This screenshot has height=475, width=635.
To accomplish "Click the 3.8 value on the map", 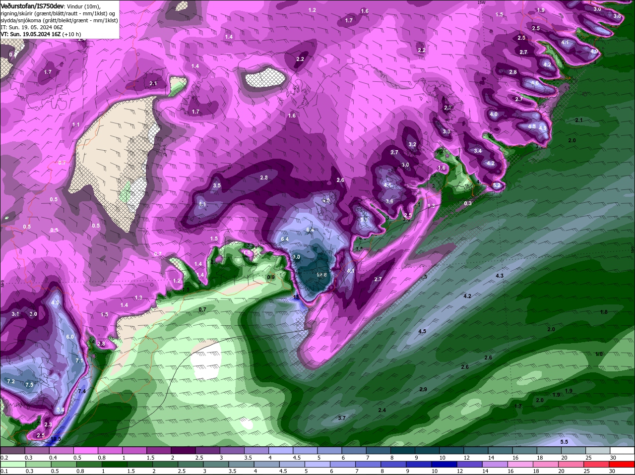I will click(x=617, y=16).
